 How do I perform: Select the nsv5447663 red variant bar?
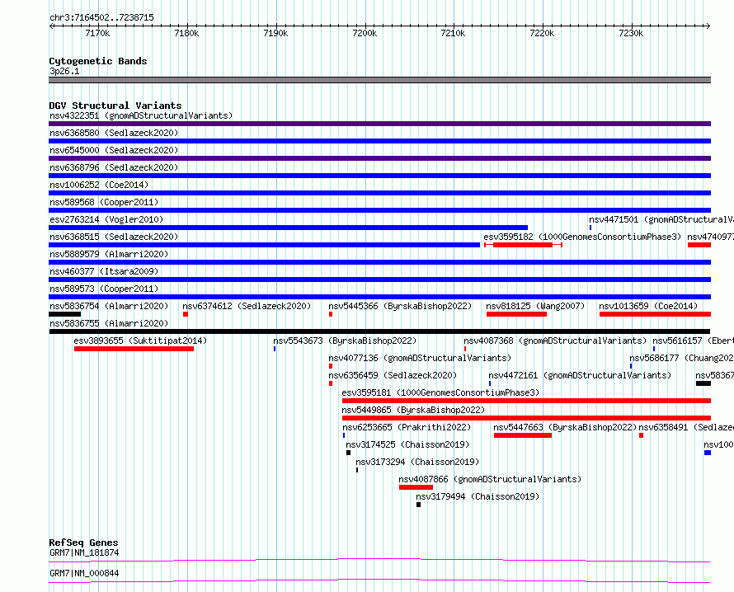pos(523,435)
